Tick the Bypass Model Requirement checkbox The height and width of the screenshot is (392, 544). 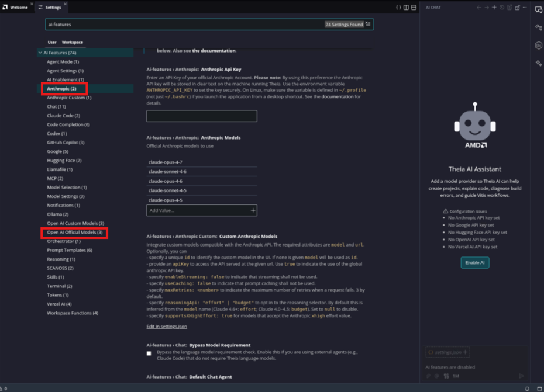[149, 353]
